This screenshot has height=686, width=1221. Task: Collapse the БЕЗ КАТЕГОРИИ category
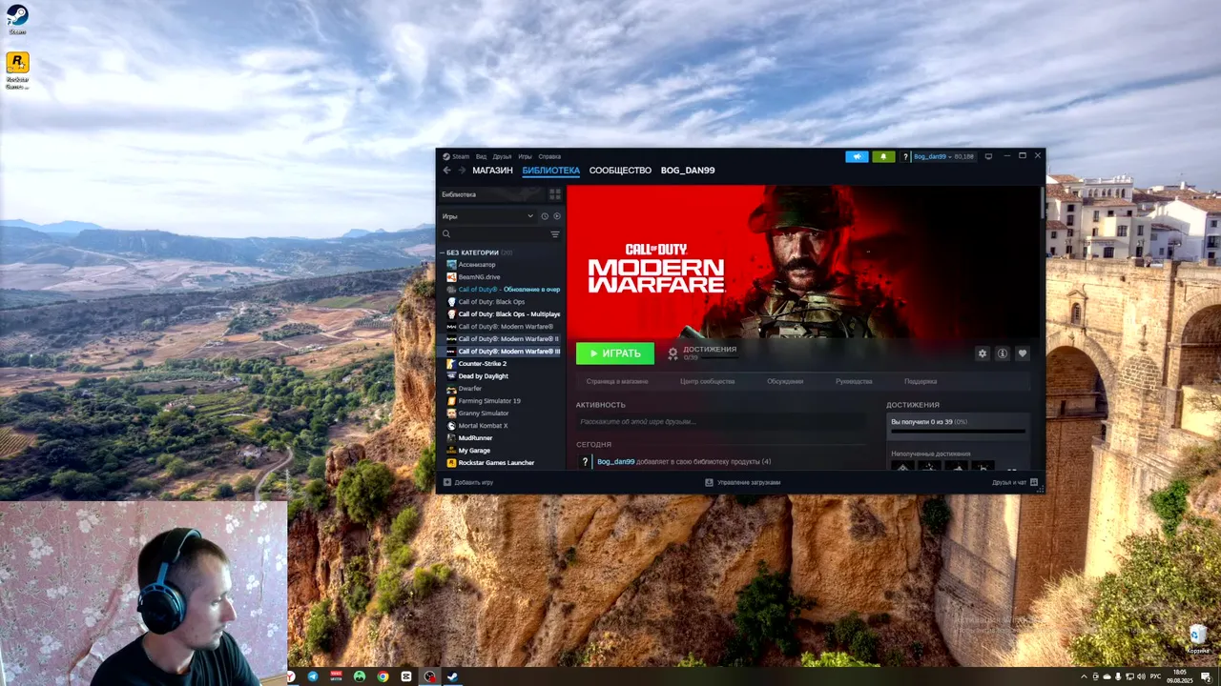click(x=444, y=252)
